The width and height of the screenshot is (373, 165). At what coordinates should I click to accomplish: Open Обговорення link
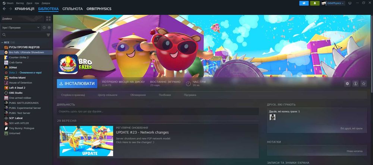click(138, 95)
